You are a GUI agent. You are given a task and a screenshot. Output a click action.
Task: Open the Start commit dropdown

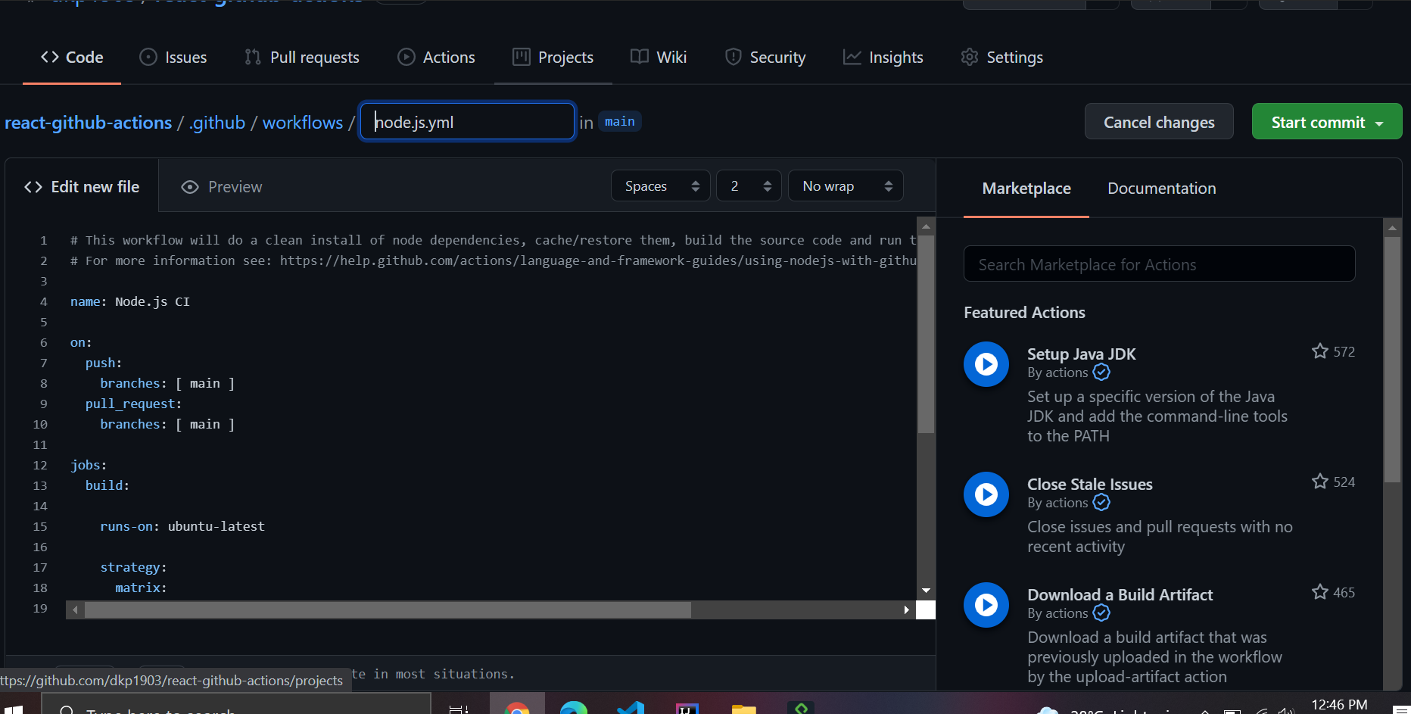[x=1326, y=122]
